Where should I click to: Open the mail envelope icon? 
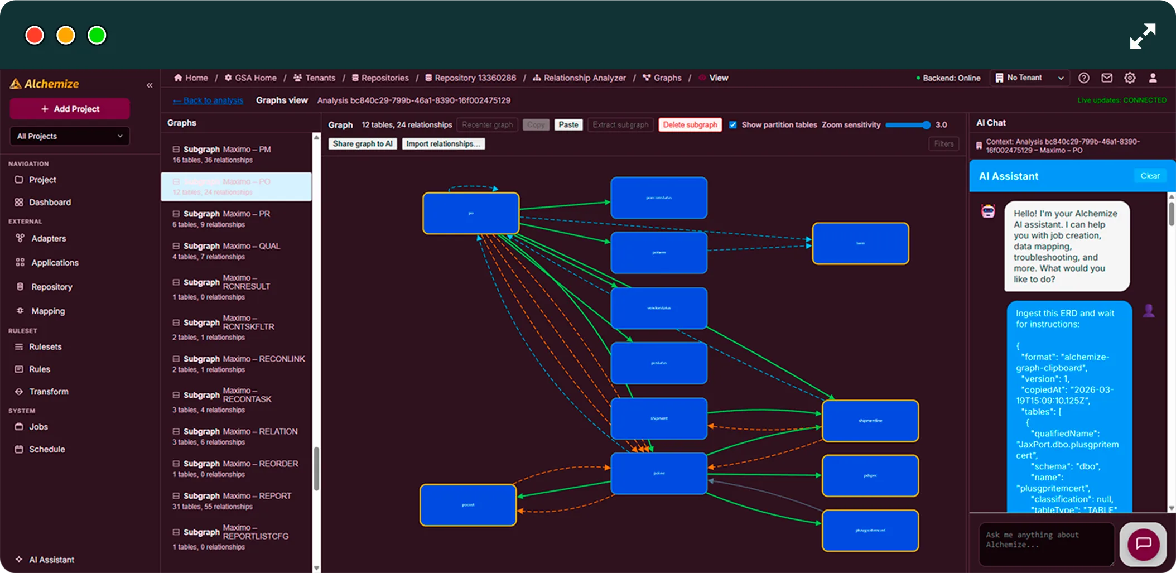point(1107,78)
